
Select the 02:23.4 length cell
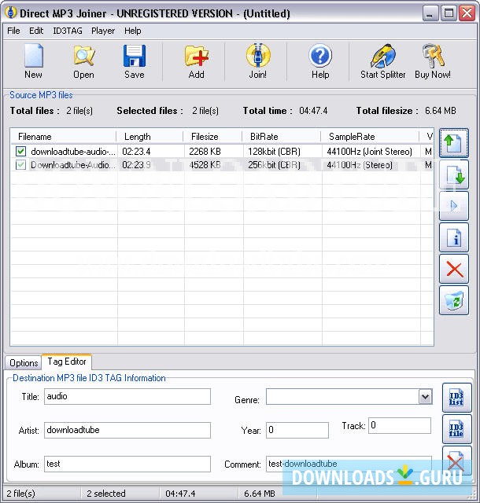click(136, 152)
